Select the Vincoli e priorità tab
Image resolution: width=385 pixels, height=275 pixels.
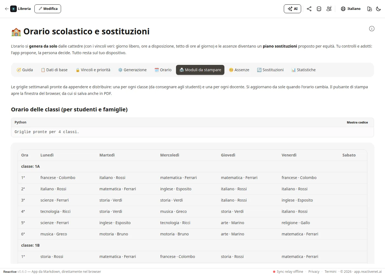point(93,70)
